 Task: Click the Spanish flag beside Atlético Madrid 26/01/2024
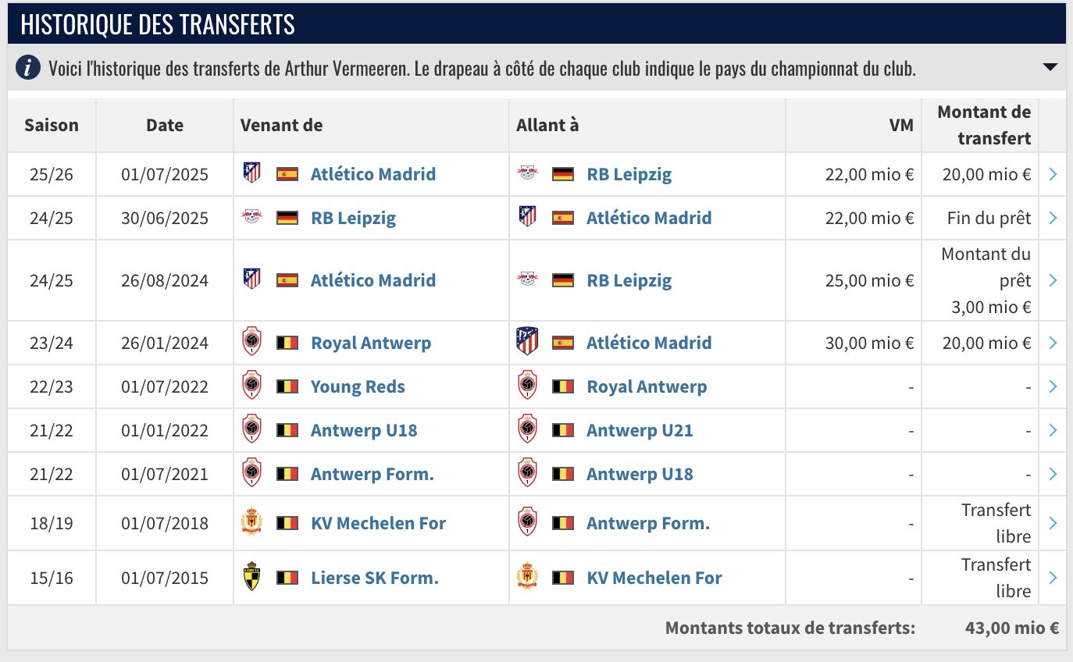click(x=563, y=343)
